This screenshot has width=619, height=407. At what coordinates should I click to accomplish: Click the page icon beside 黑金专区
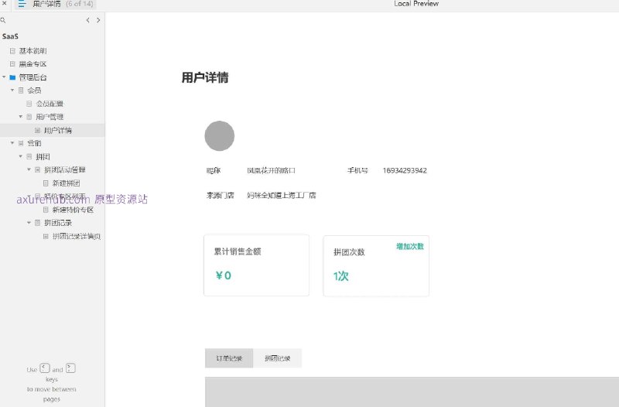click(12, 64)
